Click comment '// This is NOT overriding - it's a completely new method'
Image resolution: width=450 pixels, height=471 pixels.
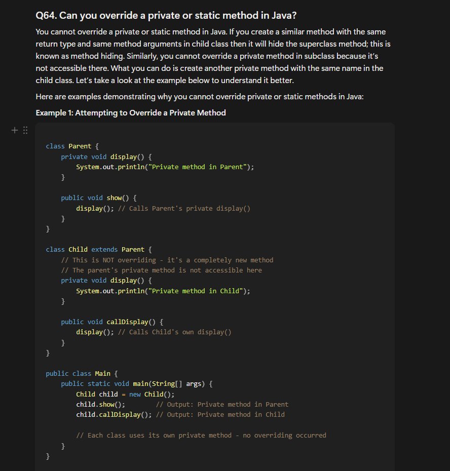click(167, 260)
